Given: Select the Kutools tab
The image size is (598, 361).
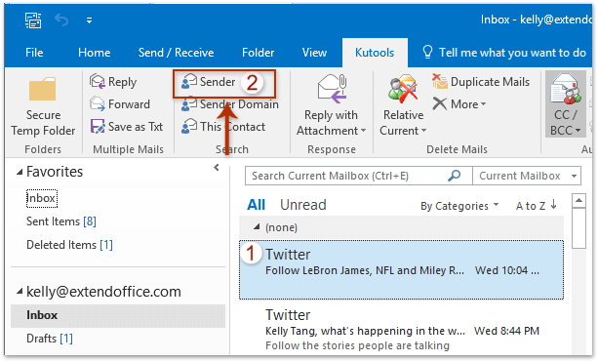Looking at the screenshot, I should 375,53.
